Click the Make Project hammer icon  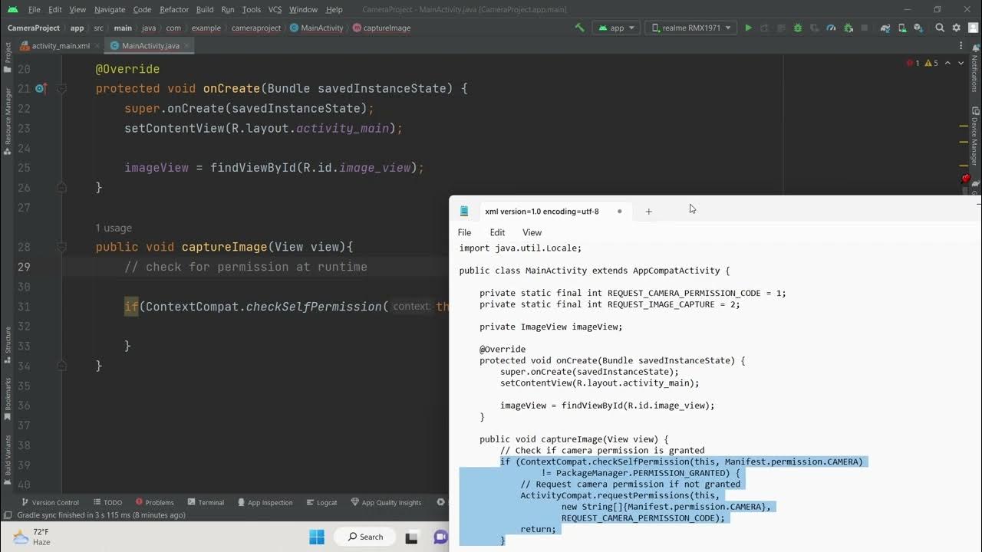coord(580,28)
